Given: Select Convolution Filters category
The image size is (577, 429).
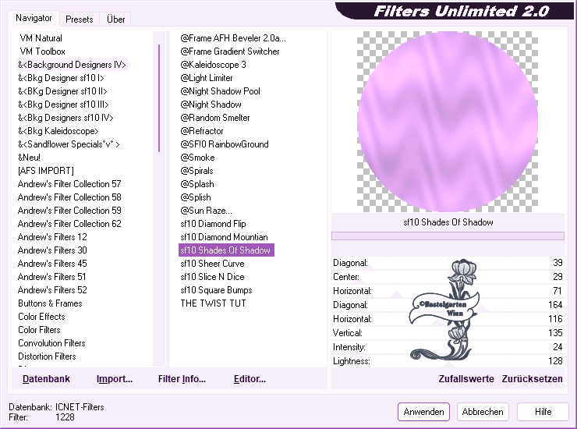Looking at the screenshot, I should click(x=51, y=343).
